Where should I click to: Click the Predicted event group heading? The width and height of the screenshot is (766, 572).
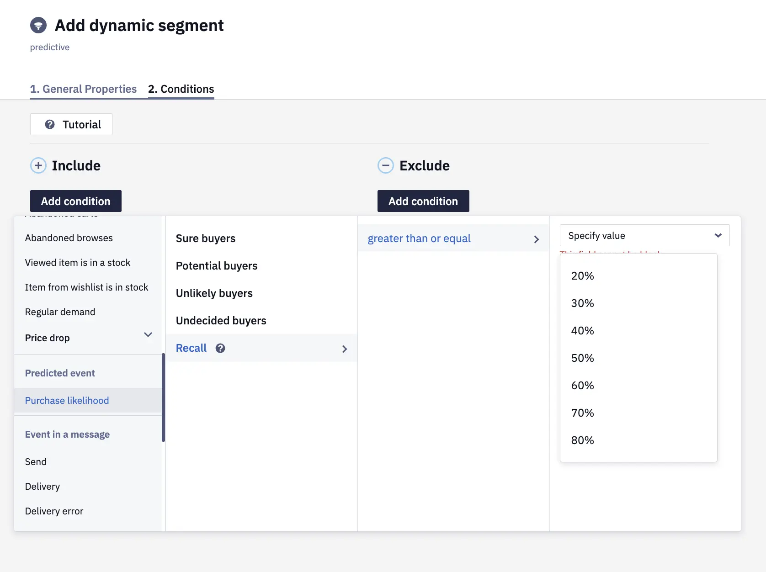[x=60, y=373]
